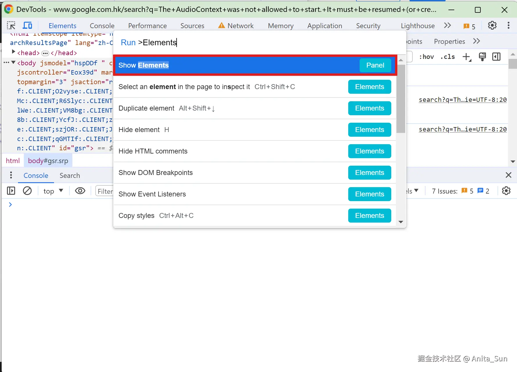The height and width of the screenshot is (372, 517).
Task: Open the drawer three-dot menu beside Console
Action: [x=11, y=175]
